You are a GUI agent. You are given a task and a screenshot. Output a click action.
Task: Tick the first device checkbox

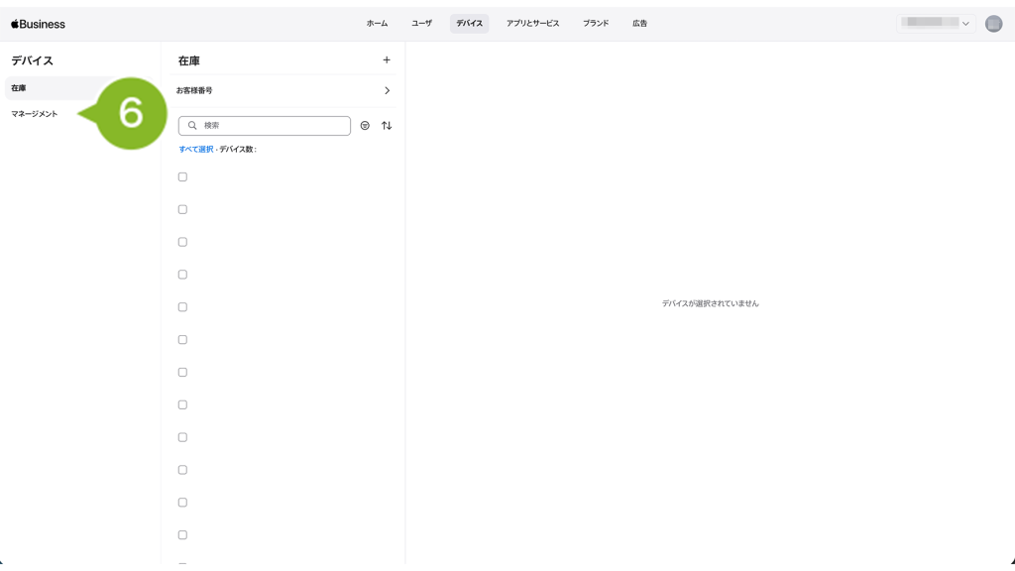pyautogui.click(x=182, y=177)
